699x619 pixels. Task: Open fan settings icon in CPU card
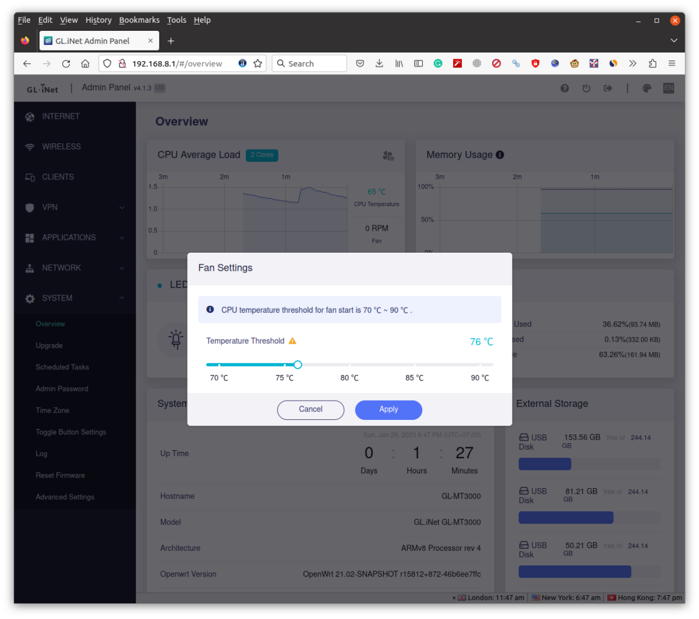(x=388, y=155)
